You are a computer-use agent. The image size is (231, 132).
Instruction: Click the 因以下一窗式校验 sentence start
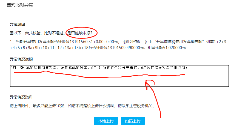coord(25,33)
